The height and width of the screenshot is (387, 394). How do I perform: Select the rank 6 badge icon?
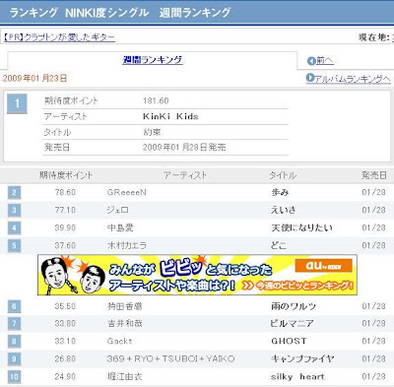pyautogui.click(x=14, y=306)
